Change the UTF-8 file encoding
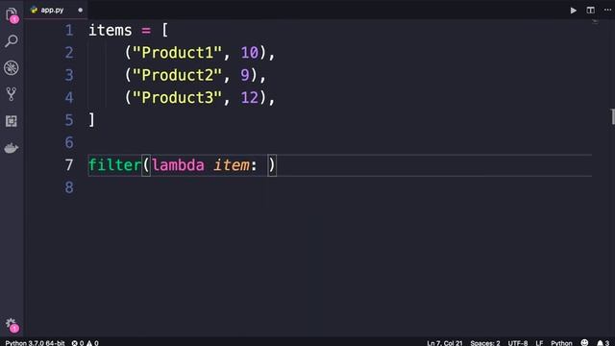This screenshot has width=615, height=346. (518, 342)
